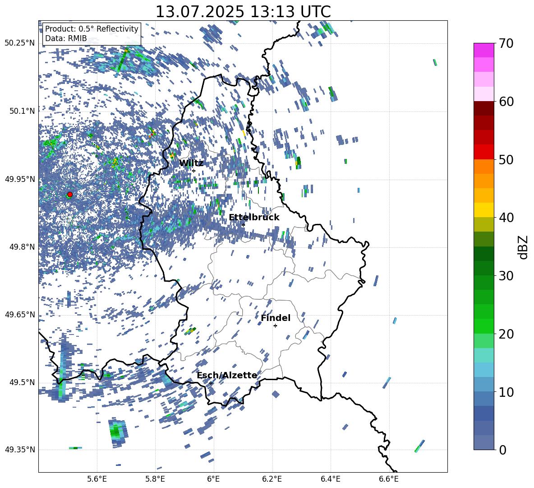Screen dimensions: 534x488
Task: Click the longitude label 6.6°E
Action: click(x=389, y=479)
